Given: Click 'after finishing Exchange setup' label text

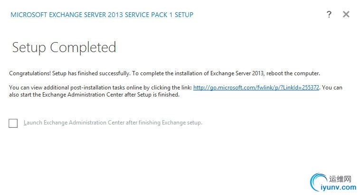Looking at the screenshot, I should [164, 123].
